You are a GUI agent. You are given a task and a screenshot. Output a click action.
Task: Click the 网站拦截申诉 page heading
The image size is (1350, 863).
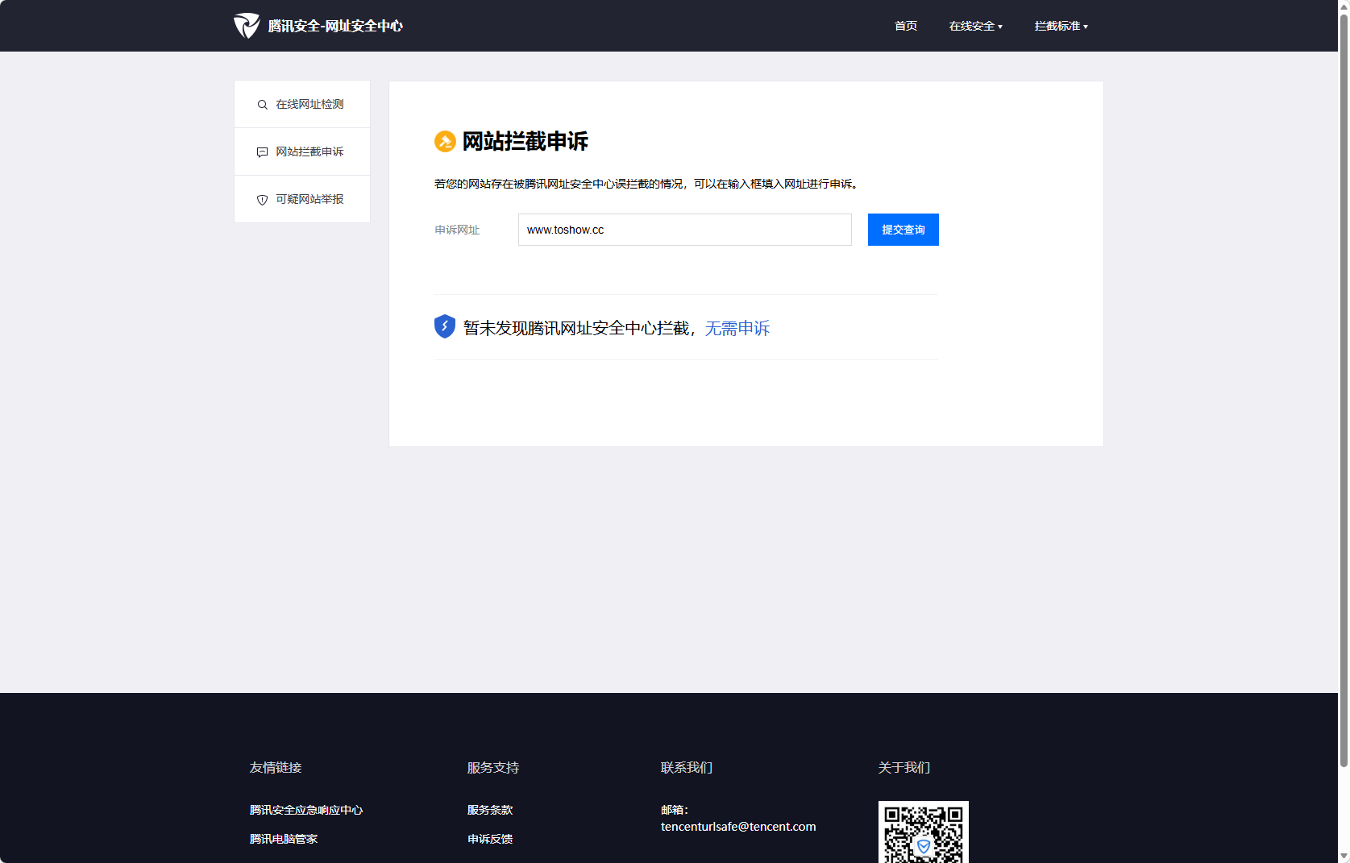pyautogui.click(x=525, y=141)
